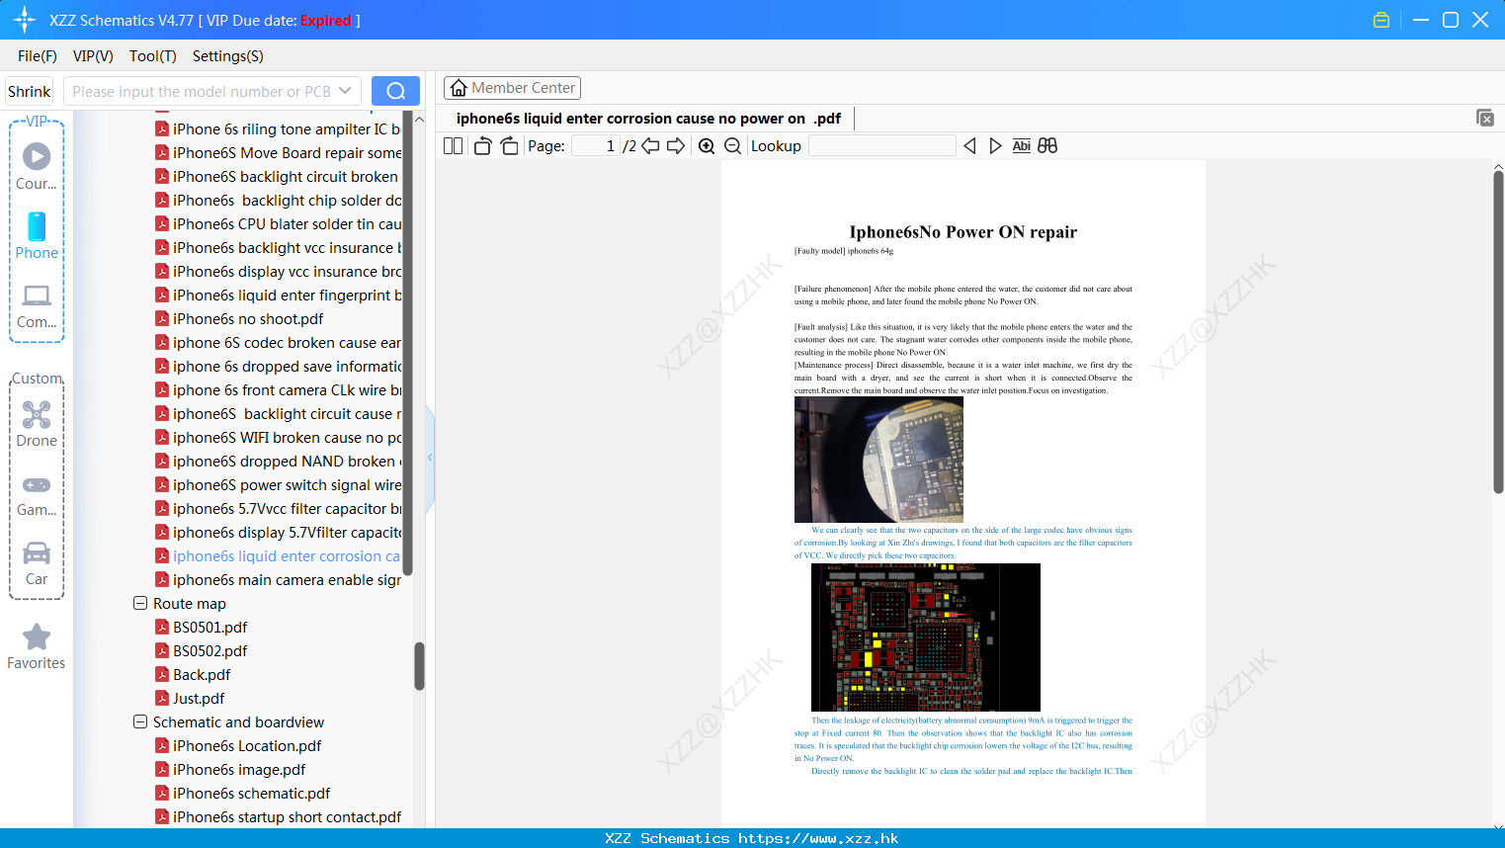Open the File(F) menu
This screenshot has width=1505, height=848.
point(38,56)
